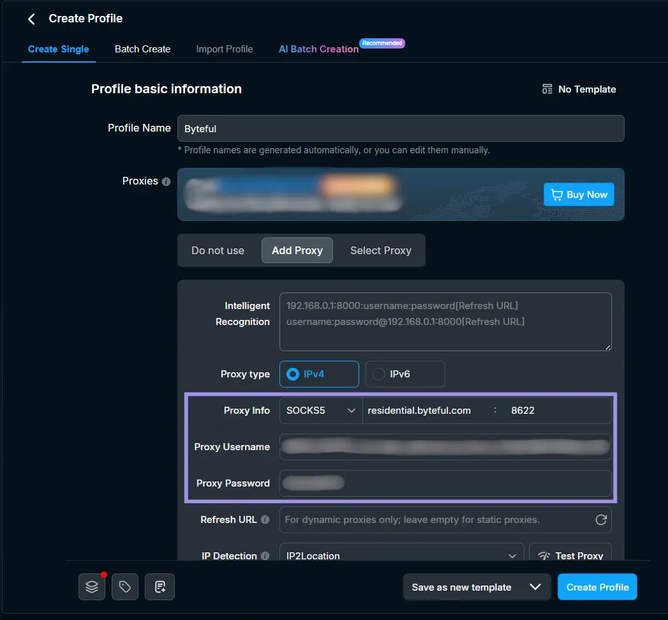Open the Import Profile tab

[224, 49]
